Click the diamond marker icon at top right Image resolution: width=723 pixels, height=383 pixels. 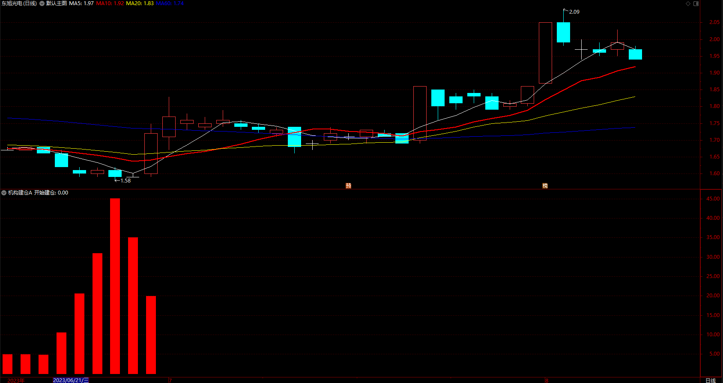click(x=688, y=3)
